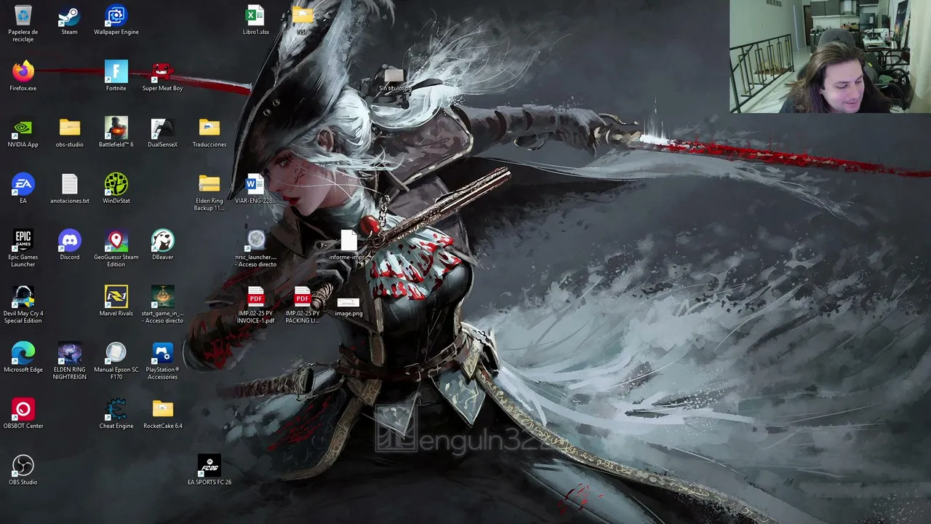Viewport: 931px width, 524px height.
Task: Select the informe-inpr file icon
Action: coord(348,240)
